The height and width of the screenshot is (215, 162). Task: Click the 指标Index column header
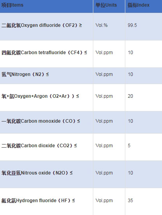[x=144, y=6]
